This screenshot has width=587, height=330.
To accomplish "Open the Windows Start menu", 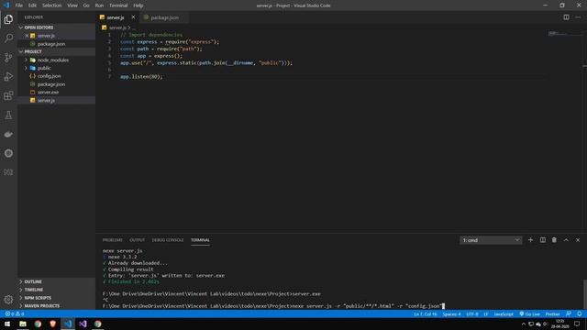I will (7, 324).
